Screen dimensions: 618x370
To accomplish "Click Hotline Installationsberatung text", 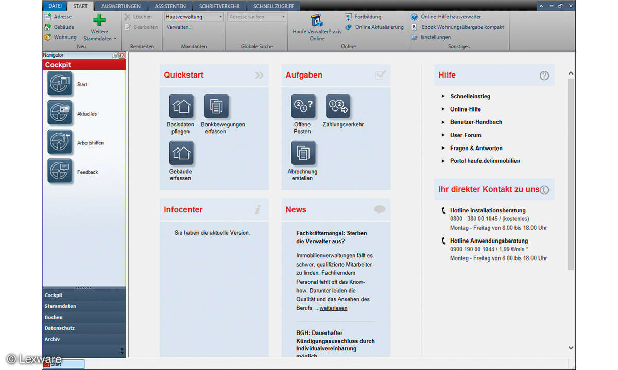I will pyautogui.click(x=488, y=210).
